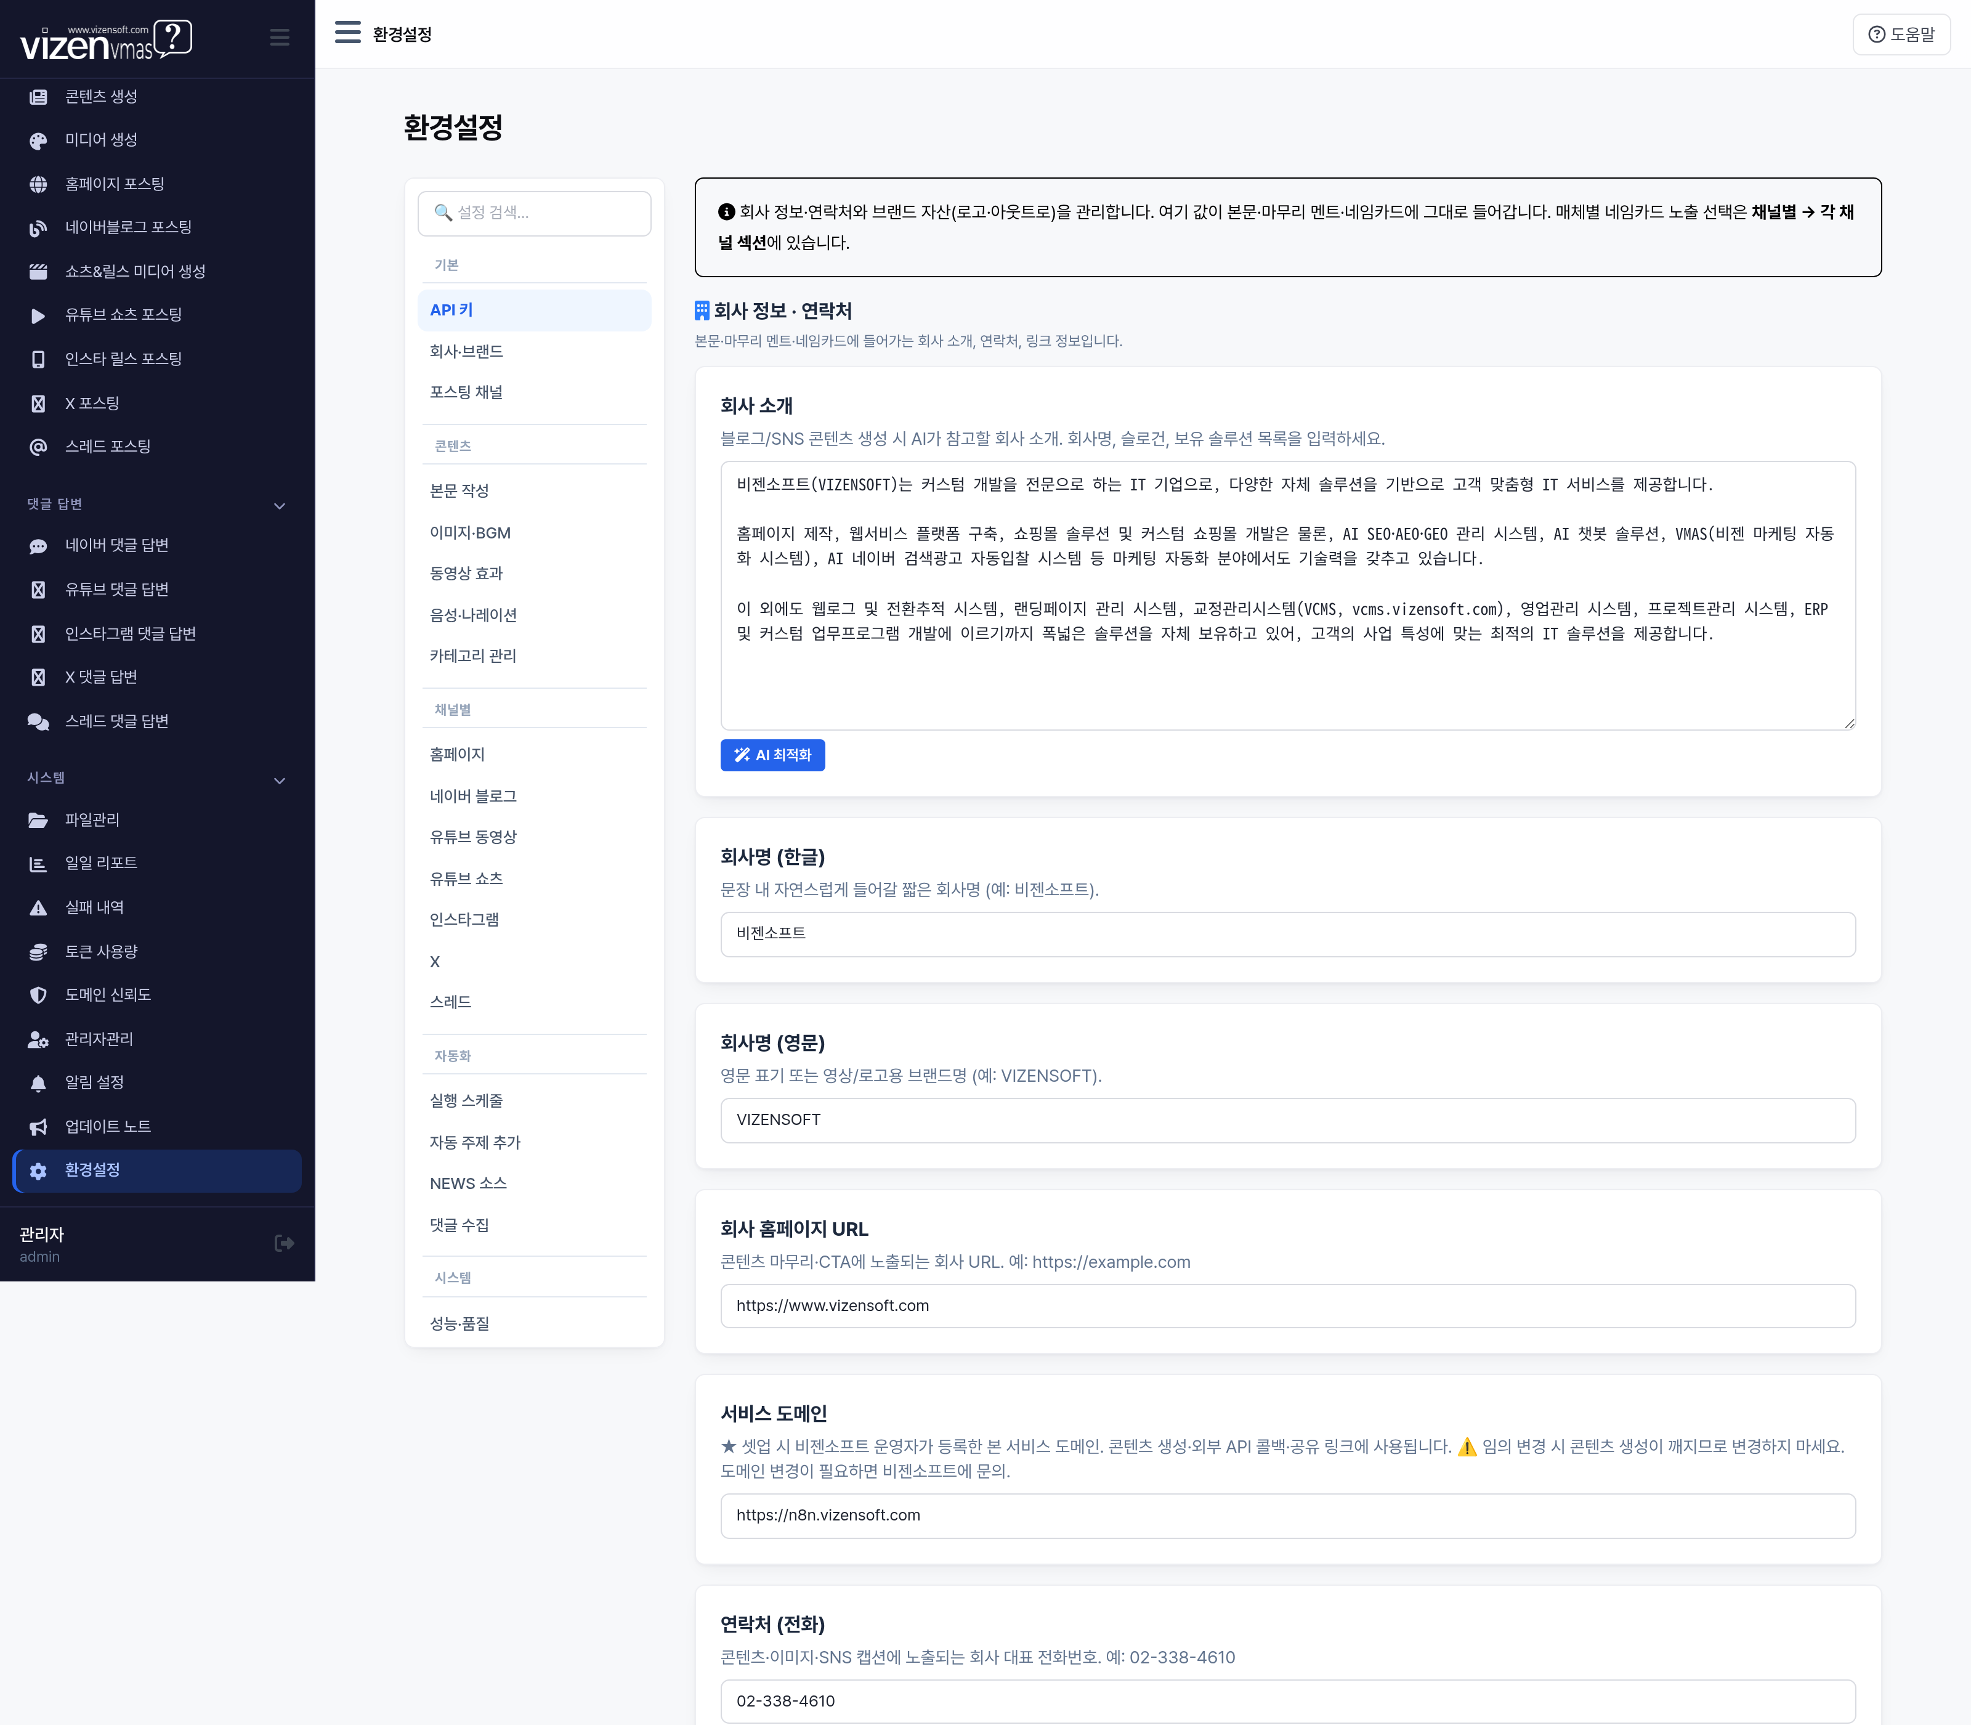Open the 도움말 help button
Screen dimensions: 1971x1725
coord(1901,34)
